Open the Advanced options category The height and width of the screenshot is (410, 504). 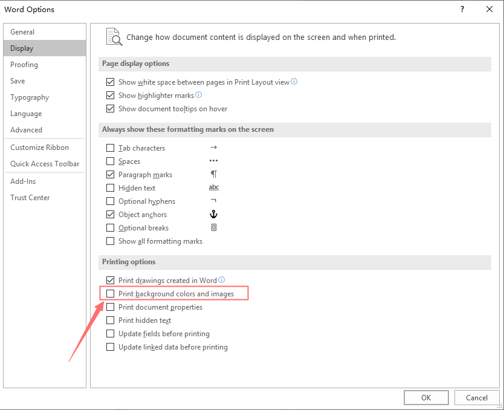[x=45, y=130]
